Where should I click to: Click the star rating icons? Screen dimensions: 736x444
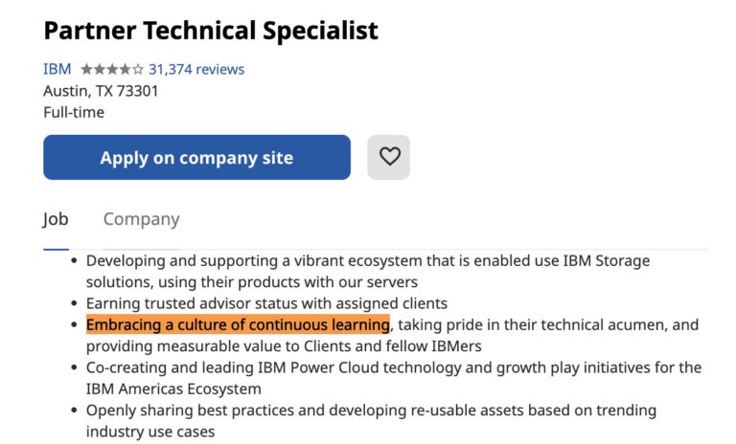click(112, 70)
